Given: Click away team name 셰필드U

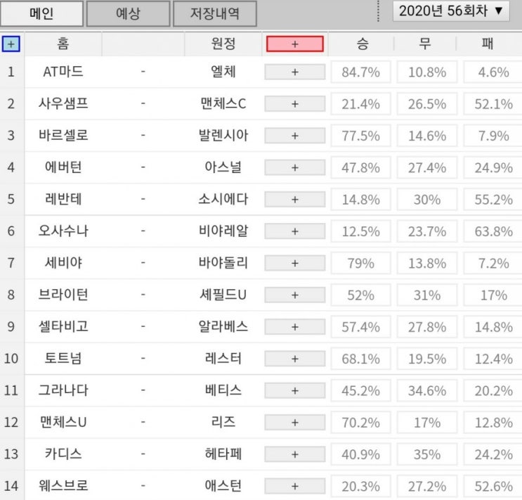Looking at the screenshot, I should point(223,295).
